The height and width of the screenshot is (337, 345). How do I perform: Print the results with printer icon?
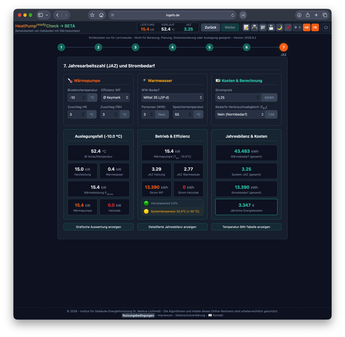tap(254, 27)
